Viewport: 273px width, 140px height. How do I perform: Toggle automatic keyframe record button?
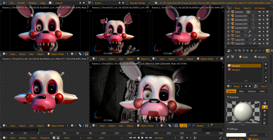point(182,138)
